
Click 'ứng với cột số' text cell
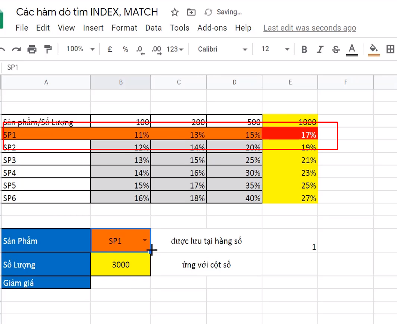click(x=206, y=265)
